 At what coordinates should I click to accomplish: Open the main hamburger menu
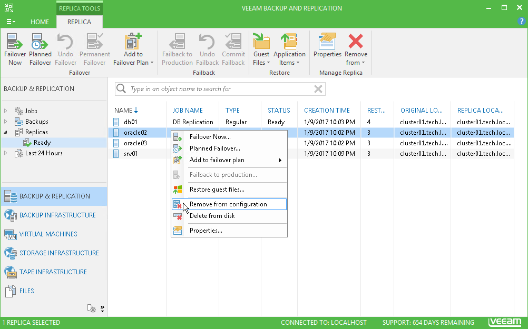coord(11,22)
